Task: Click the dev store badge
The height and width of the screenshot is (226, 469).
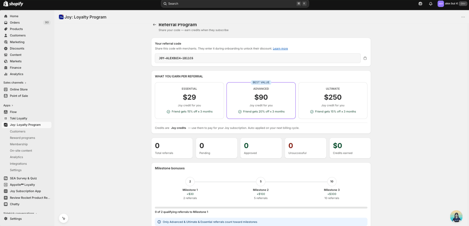Action: (463, 4)
